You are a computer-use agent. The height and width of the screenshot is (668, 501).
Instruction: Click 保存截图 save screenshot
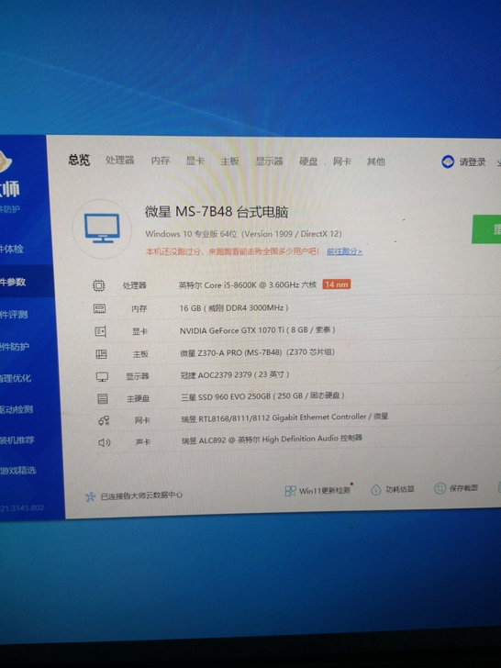point(463,488)
